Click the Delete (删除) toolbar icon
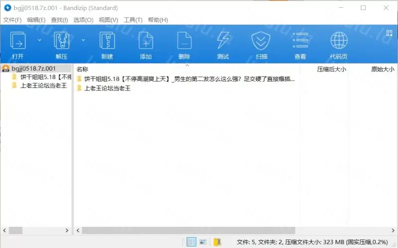The height and width of the screenshot is (248, 398). tap(184, 41)
